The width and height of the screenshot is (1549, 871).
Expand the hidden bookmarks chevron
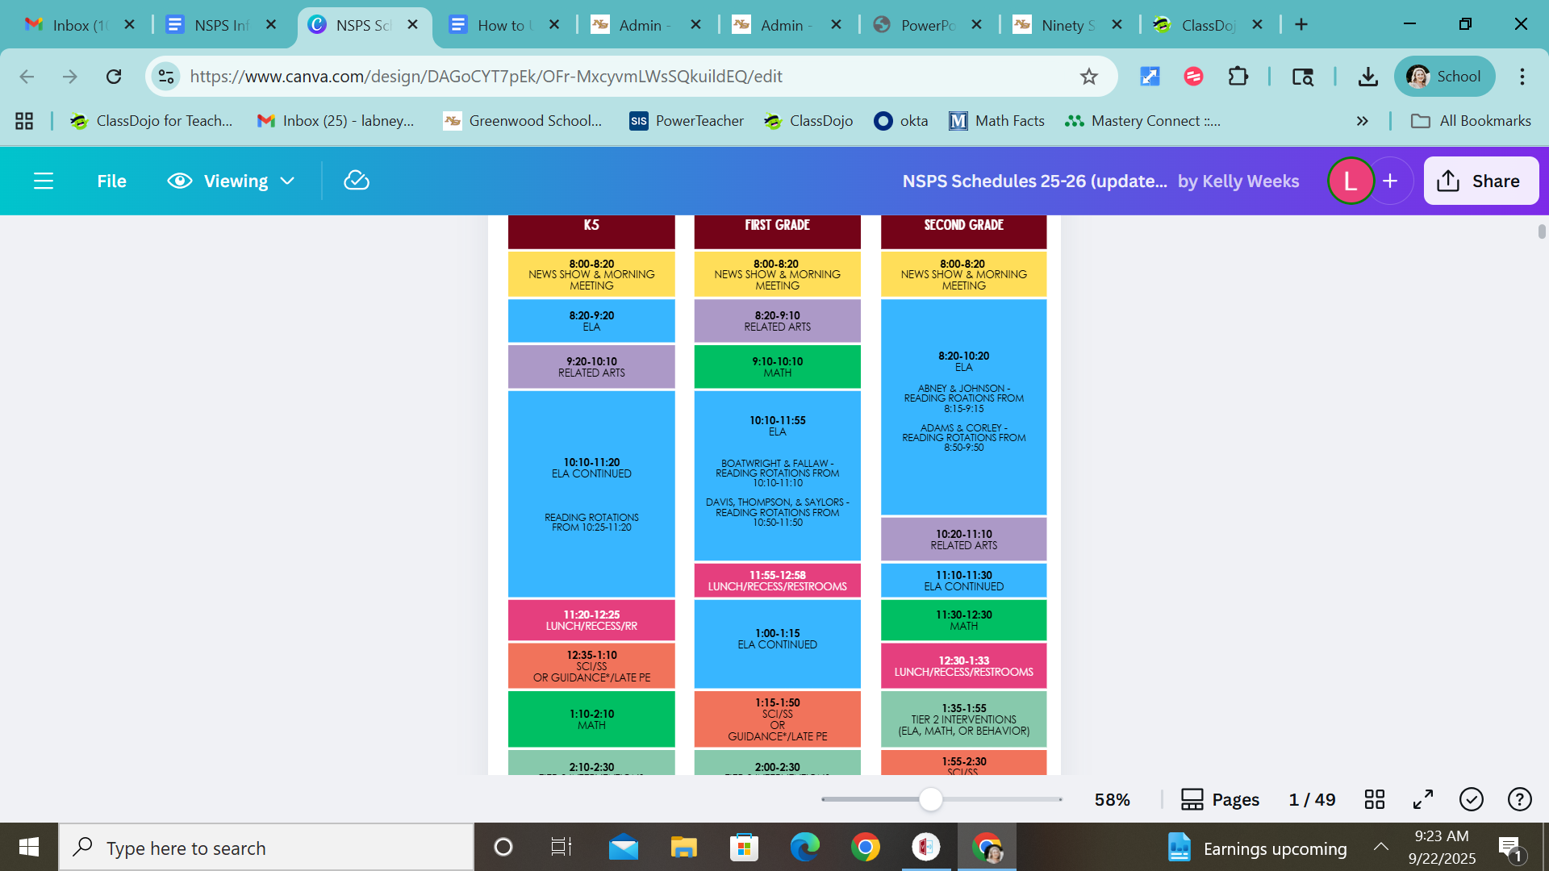pyautogui.click(x=1362, y=121)
